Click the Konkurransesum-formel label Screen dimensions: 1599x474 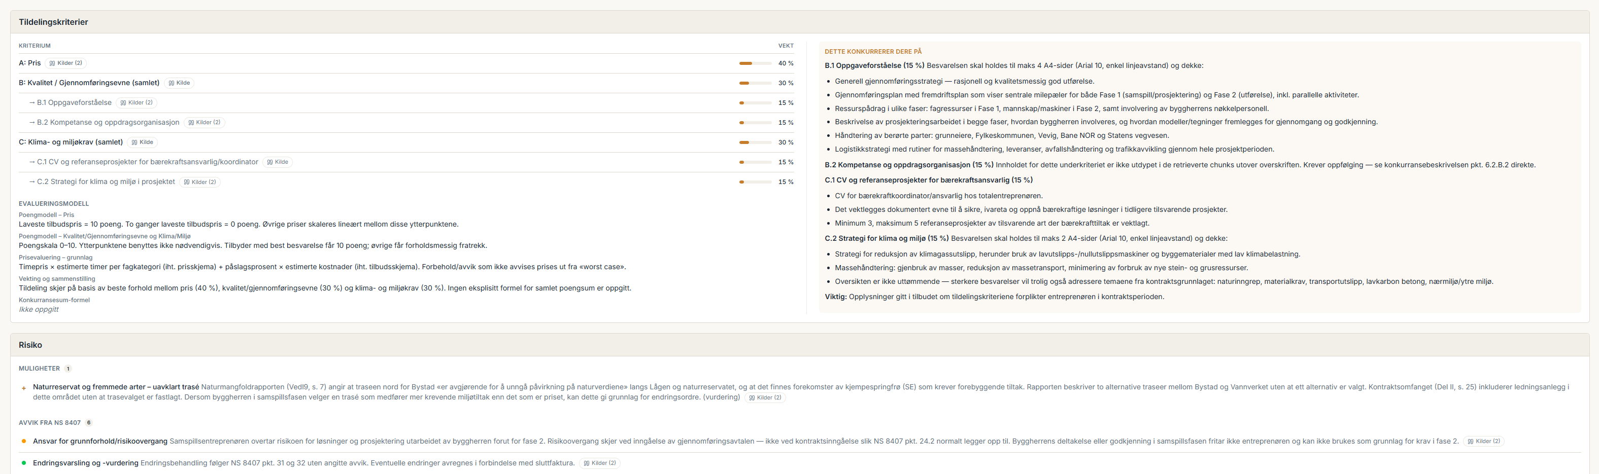(x=55, y=300)
